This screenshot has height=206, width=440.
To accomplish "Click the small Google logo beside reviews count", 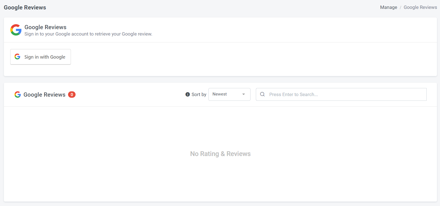I will (x=17, y=95).
